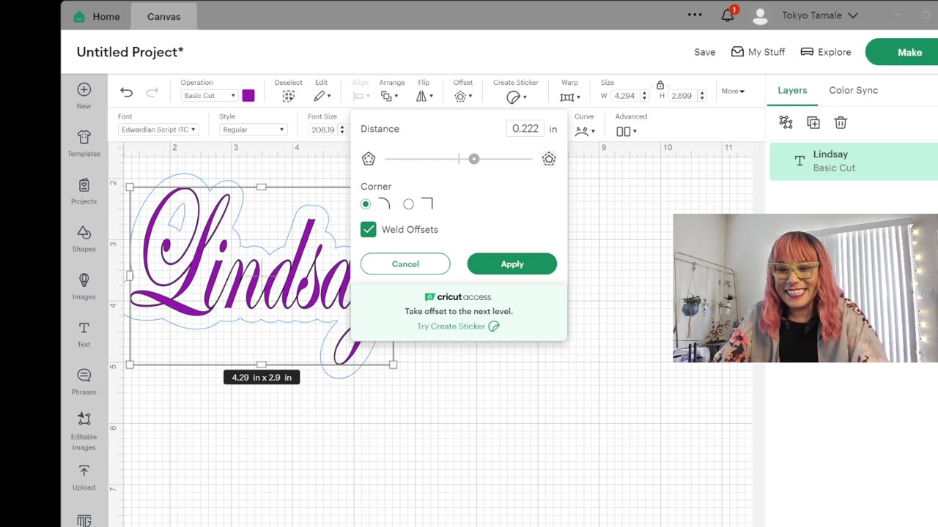938x527 pixels.
Task: Click the Create Sticker icon
Action: click(516, 97)
